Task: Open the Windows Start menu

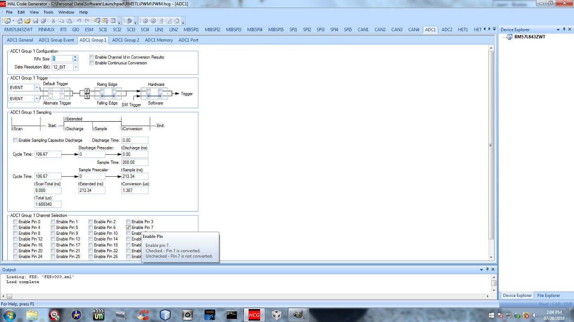Action: [9, 315]
